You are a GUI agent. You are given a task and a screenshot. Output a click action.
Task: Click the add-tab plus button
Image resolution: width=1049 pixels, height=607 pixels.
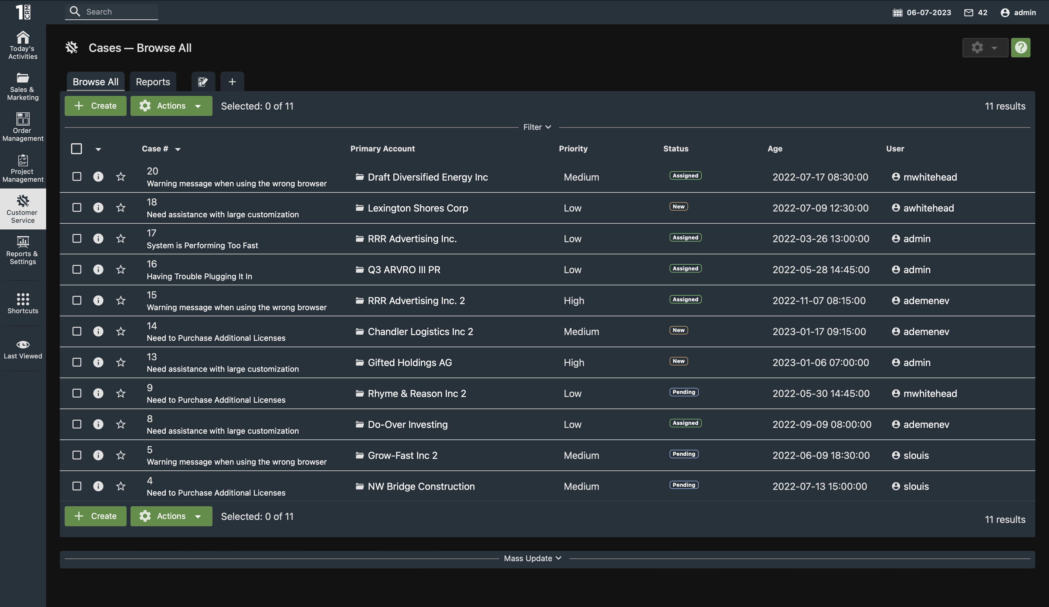(232, 82)
